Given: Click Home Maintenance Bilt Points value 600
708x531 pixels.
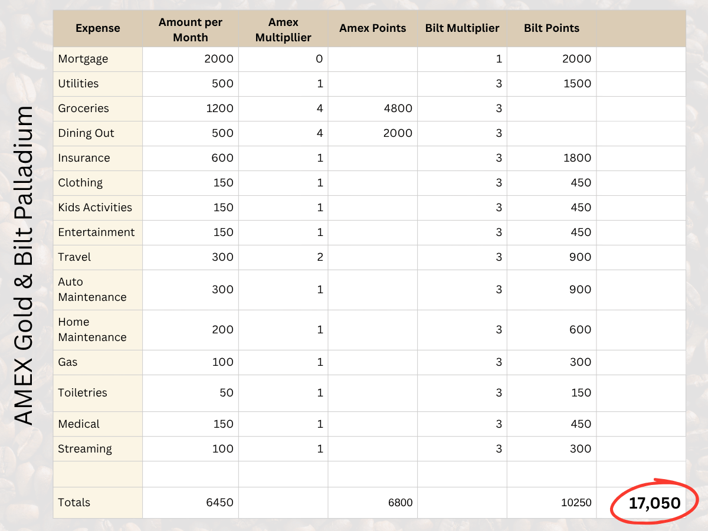Looking at the screenshot, I should [x=580, y=330].
